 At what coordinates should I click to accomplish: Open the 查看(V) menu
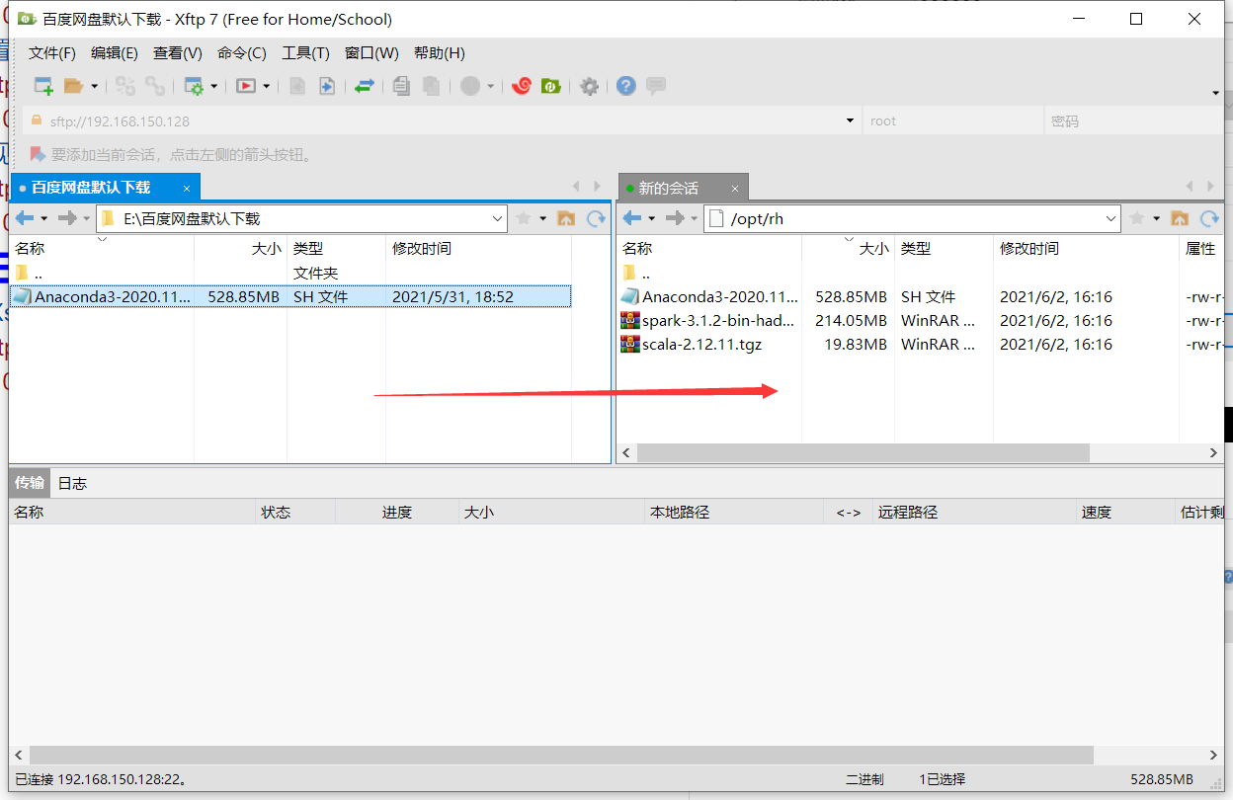coord(177,53)
